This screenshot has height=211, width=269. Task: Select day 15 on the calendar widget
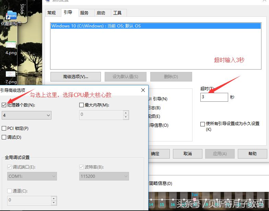click(x=162, y=204)
